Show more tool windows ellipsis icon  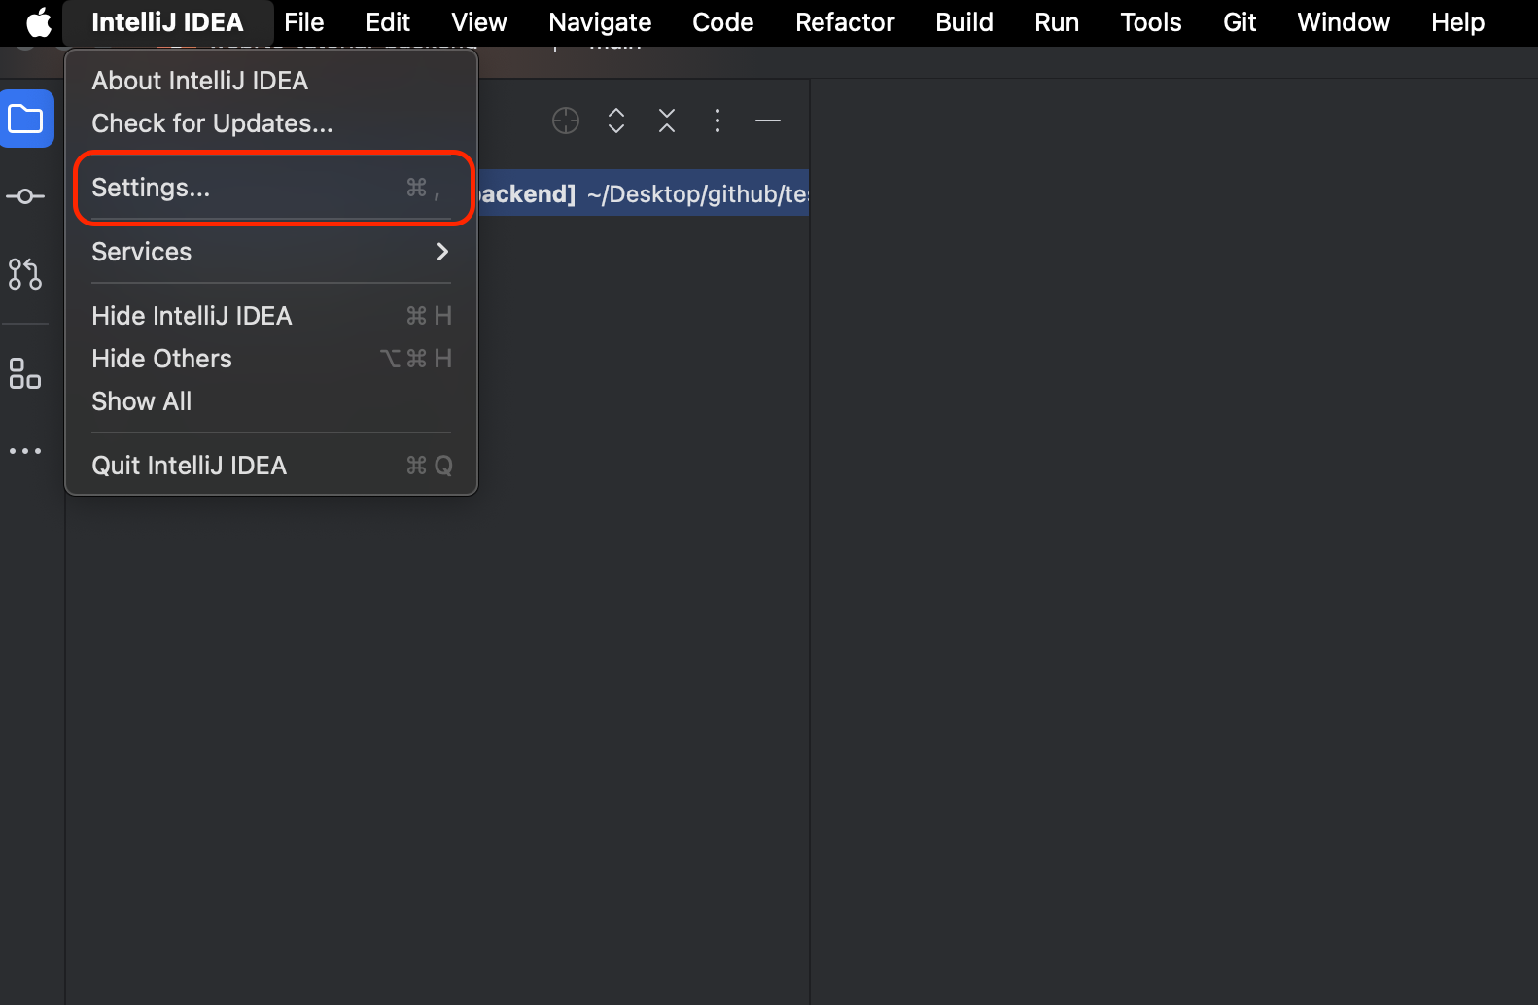25,451
